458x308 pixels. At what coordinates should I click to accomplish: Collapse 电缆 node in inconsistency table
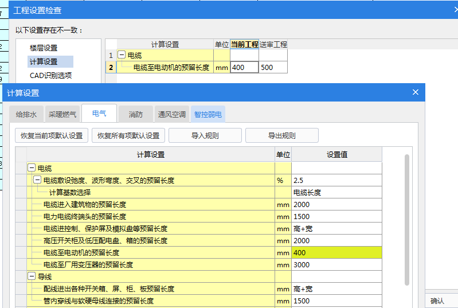122,55
